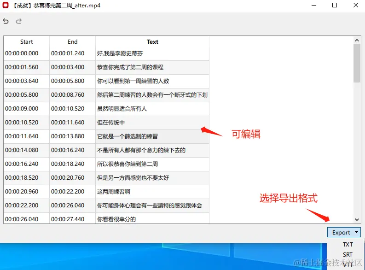Viewport: 365px width, 270px height.
Task: Close the subtitle editor window
Action: click(356, 5)
